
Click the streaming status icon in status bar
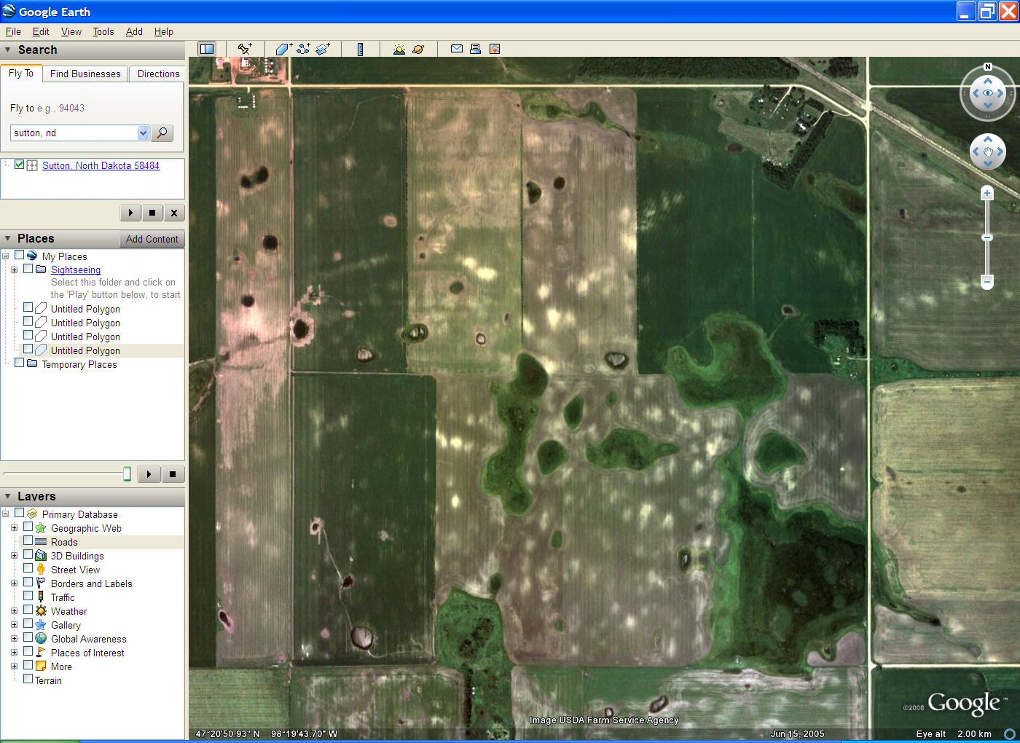(1010, 734)
